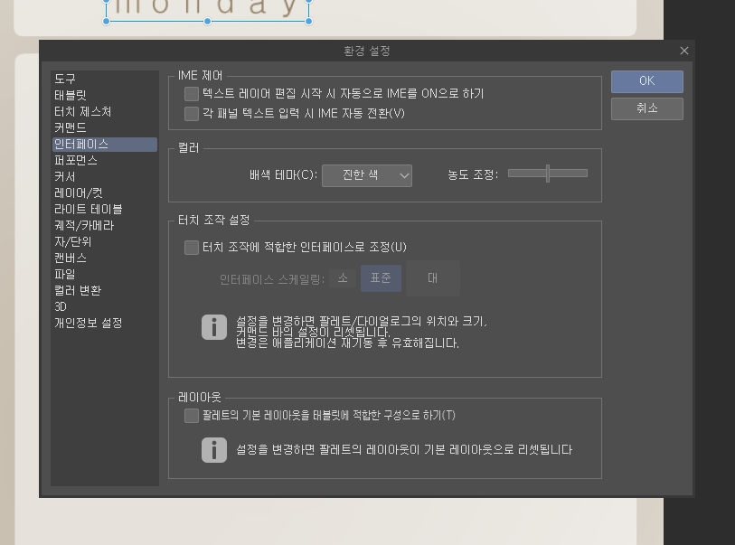Select the 파일 category

click(104, 274)
